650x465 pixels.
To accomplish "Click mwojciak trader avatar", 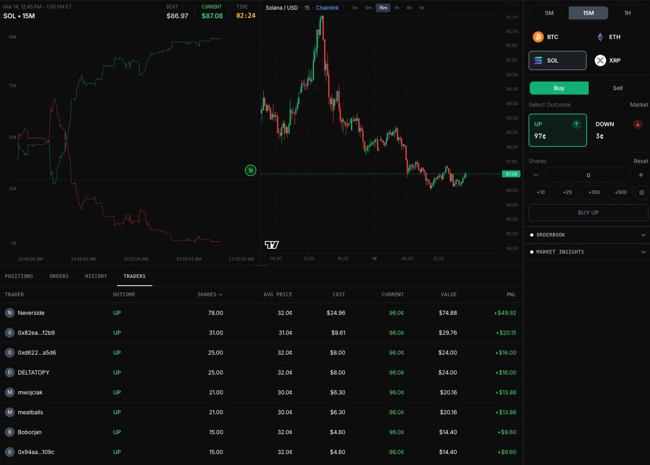I will (x=9, y=393).
